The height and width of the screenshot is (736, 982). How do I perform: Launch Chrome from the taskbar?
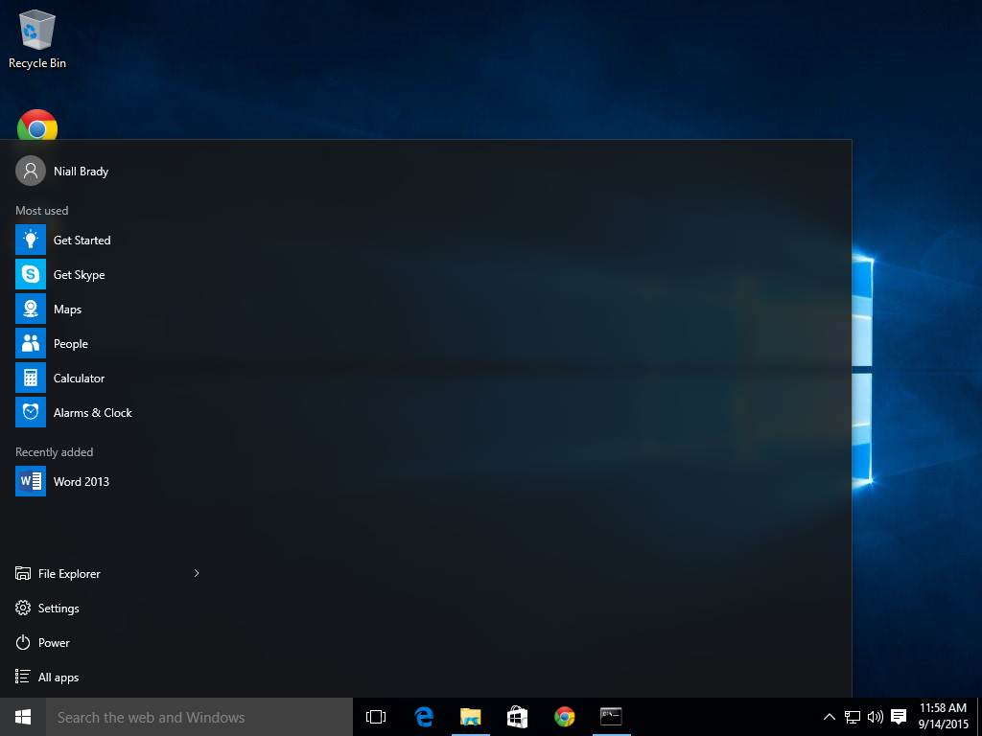(x=564, y=717)
